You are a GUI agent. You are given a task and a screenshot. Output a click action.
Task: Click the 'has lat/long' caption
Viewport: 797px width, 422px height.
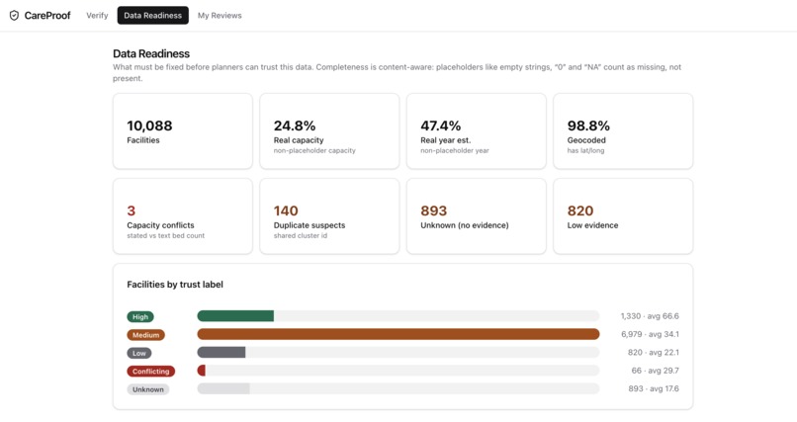(585, 150)
